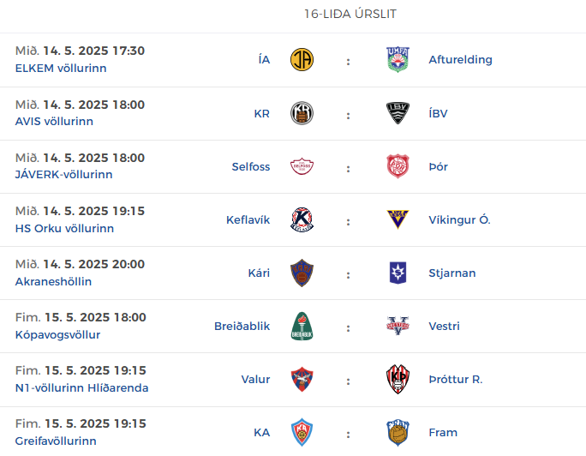Click the ÍA club crest
This screenshot has height=456, width=586.
302,59
